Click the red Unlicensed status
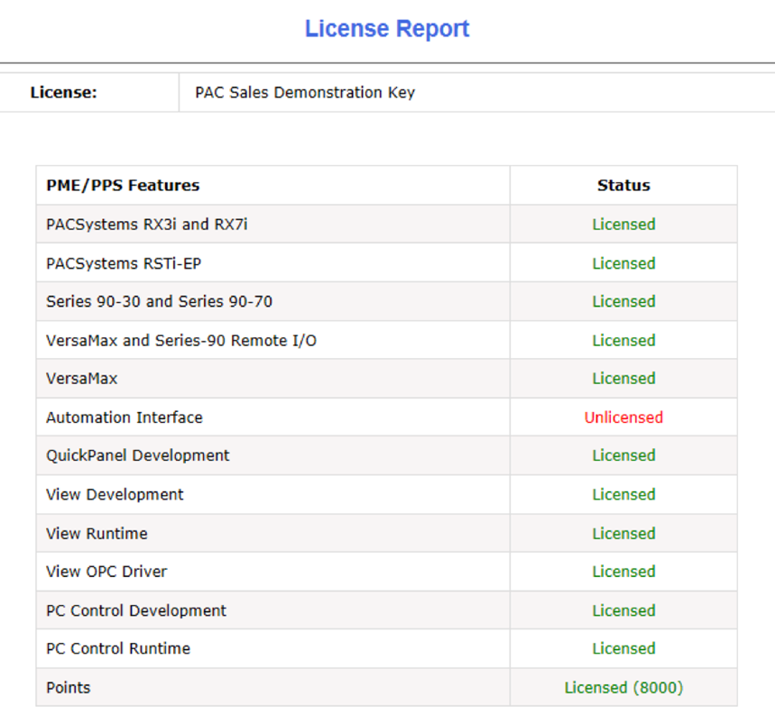The image size is (775, 724). (x=623, y=417)
